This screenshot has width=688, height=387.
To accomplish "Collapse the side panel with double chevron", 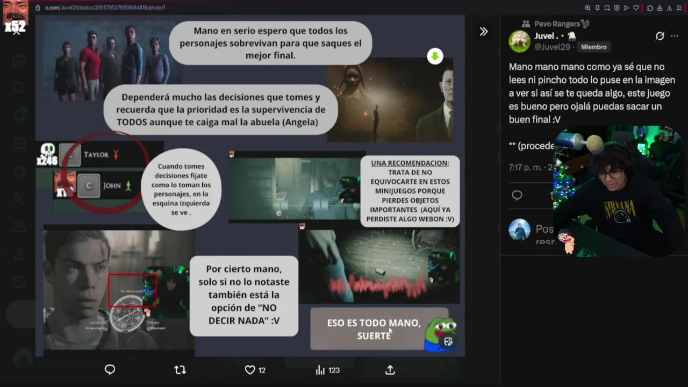I will coord(484,32).
